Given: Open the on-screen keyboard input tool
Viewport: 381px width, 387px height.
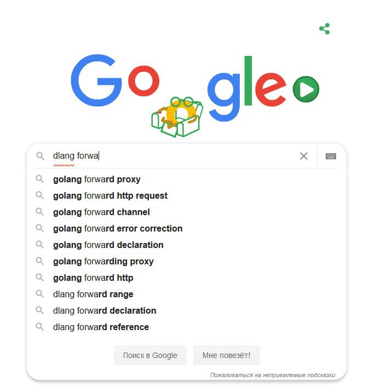Looking at the screenshot, I should click(331, 156).
